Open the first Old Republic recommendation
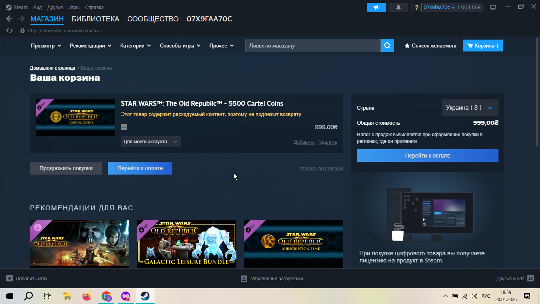The image size is (540, 304). (x=79, y=244)
